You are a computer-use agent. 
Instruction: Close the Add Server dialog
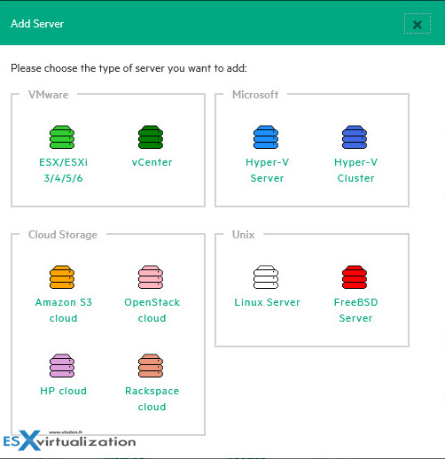click(418, 24)
